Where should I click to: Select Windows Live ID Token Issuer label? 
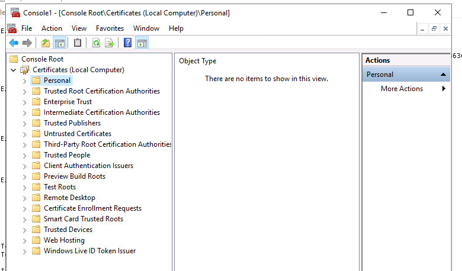(89, 251)
